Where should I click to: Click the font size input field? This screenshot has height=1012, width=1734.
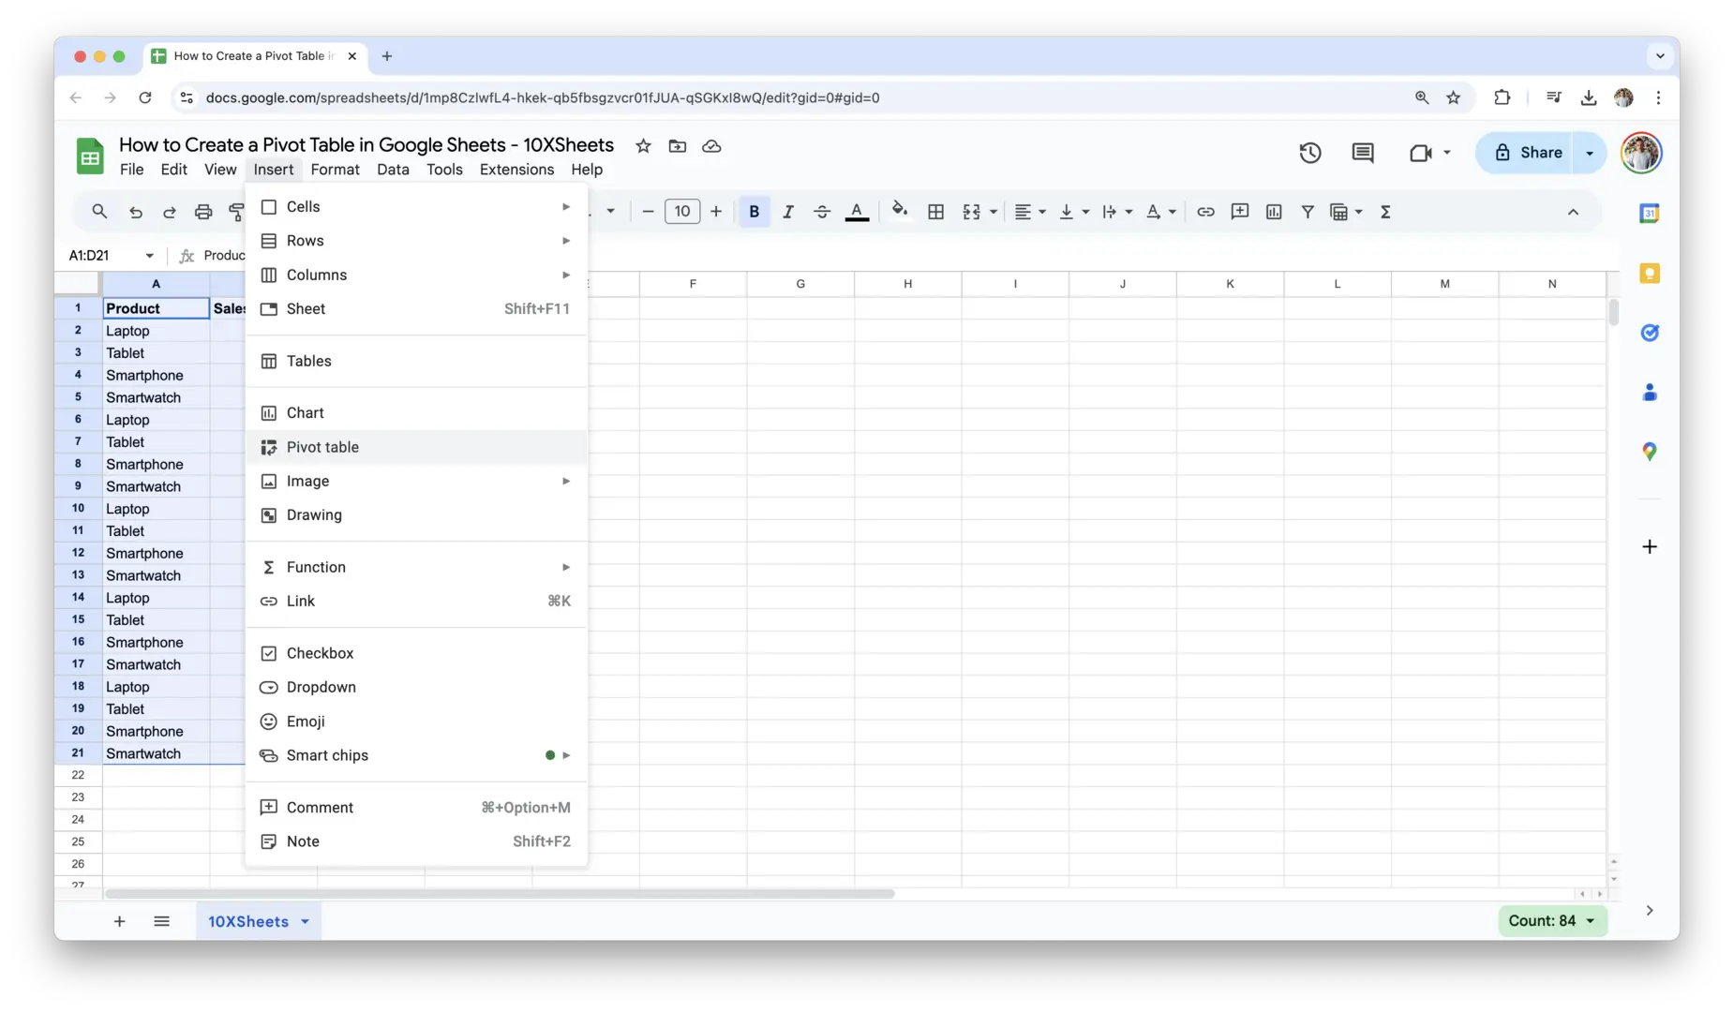681,212
